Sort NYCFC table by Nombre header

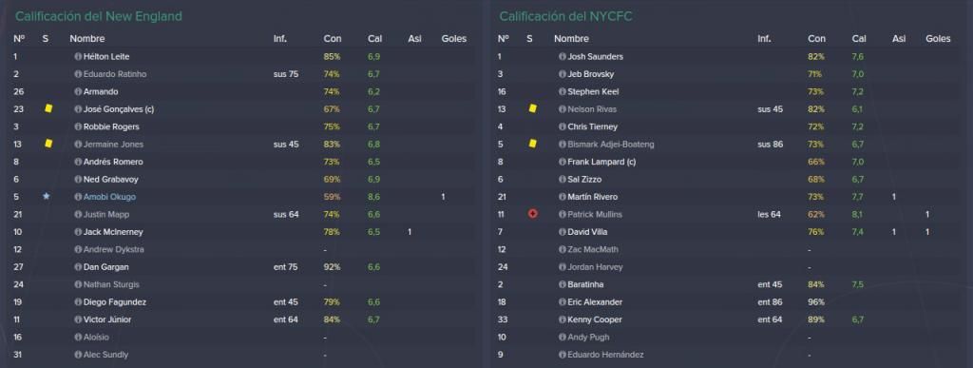click(571, 38)
